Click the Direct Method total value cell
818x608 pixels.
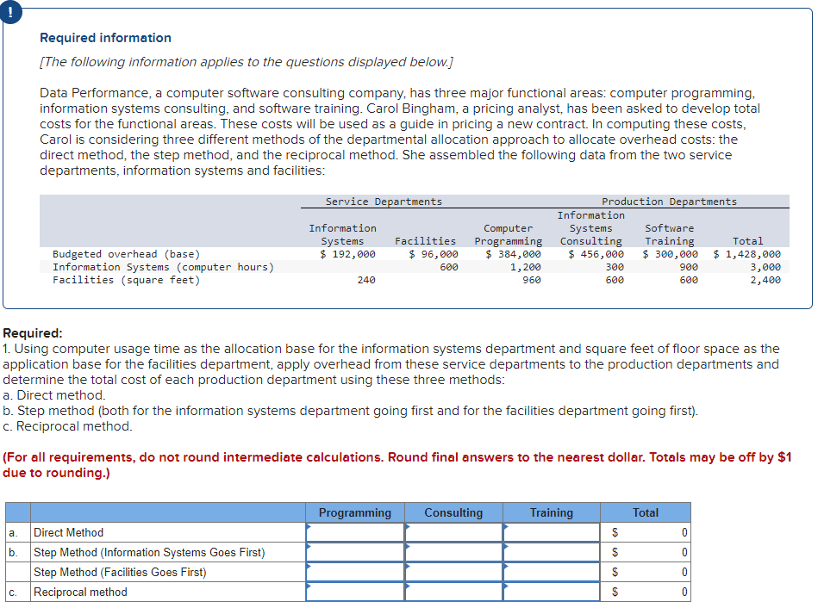[x=646, y=532]
